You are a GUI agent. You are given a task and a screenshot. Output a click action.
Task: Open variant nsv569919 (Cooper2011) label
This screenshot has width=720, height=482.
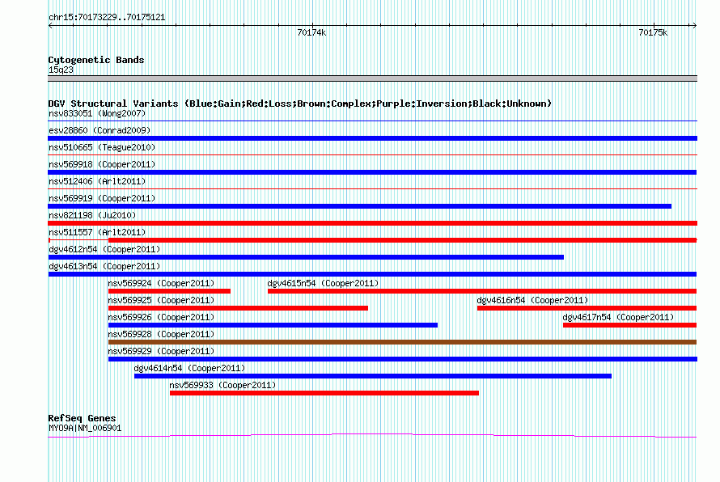[x=102, y=198]
